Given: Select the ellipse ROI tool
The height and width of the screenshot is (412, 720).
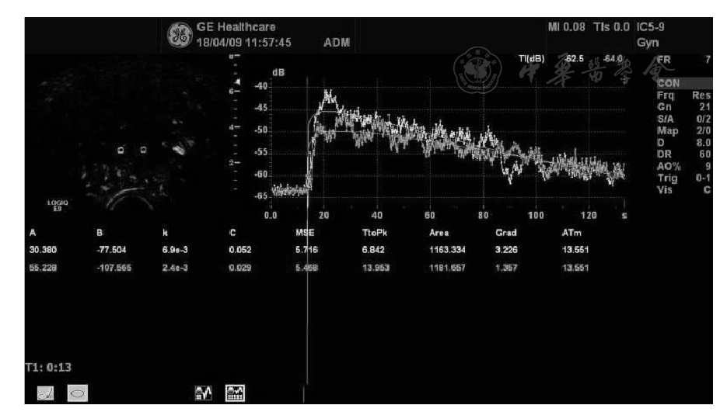Looking at the screenshot, I should (77, 395).
